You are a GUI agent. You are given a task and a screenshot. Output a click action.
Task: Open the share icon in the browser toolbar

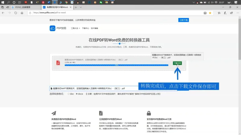(x=231, y=13)
